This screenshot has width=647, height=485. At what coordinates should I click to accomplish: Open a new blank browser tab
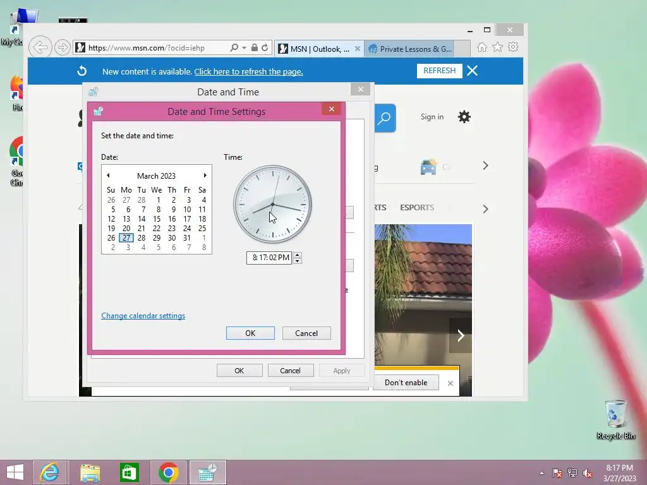click(x=462, y=49)
